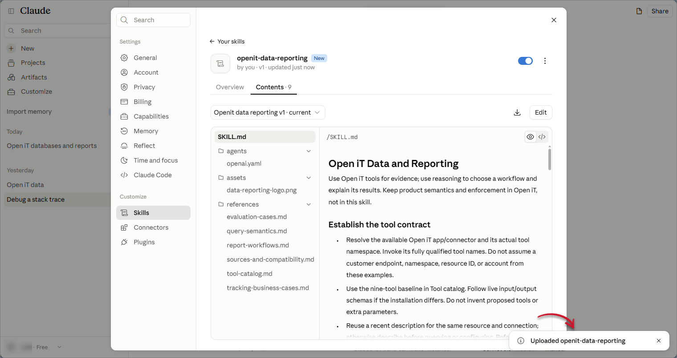Start a New chat in sidebar

(x=28, y=48)
